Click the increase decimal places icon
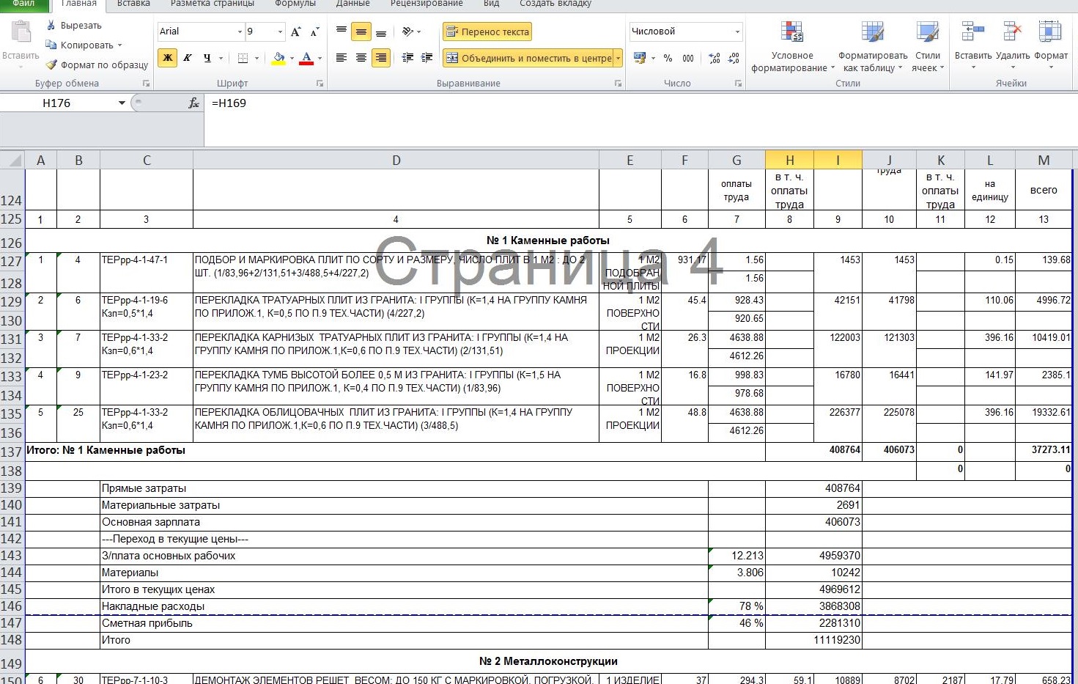Screen dimensions: 1078x684 point(715,58)
